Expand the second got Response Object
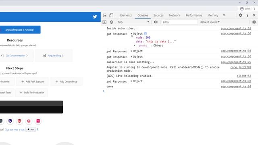 tap(131, 51)
